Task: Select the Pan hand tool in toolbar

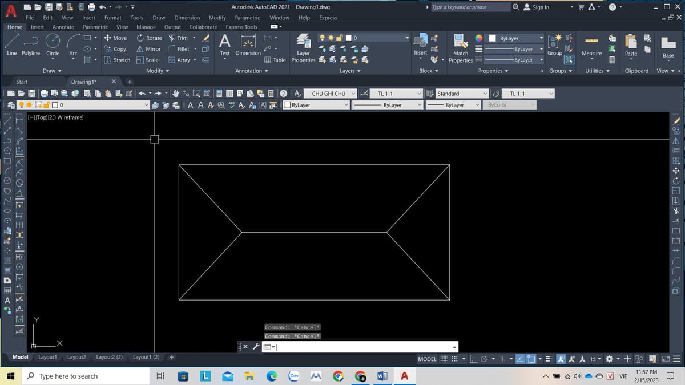Action: coord(176,94)
